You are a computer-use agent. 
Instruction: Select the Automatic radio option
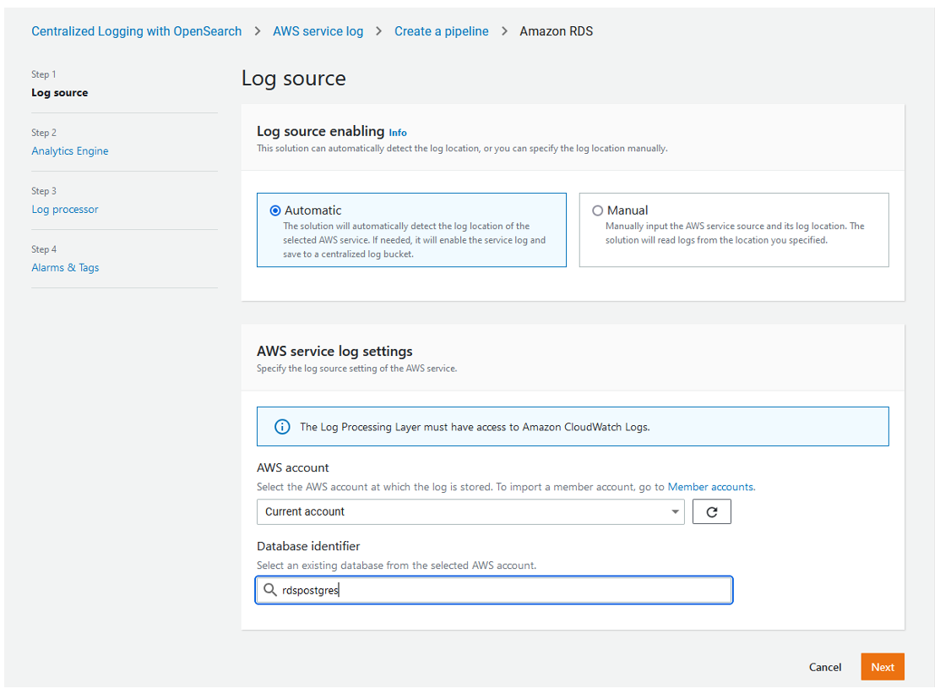(275, 210)
